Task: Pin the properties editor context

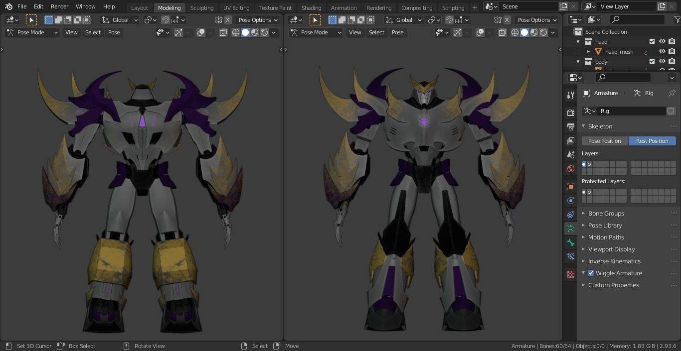Action: 672,93
